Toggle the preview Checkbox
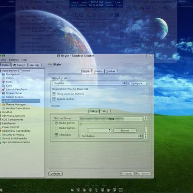The width and height of the screenshot is (193, 193). [56, 135]
